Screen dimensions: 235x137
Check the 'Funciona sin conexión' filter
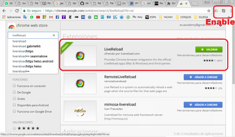point(14,86)
